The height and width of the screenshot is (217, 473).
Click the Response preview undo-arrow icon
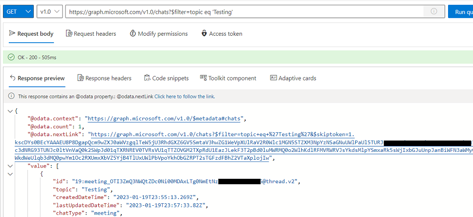(12, 78)
